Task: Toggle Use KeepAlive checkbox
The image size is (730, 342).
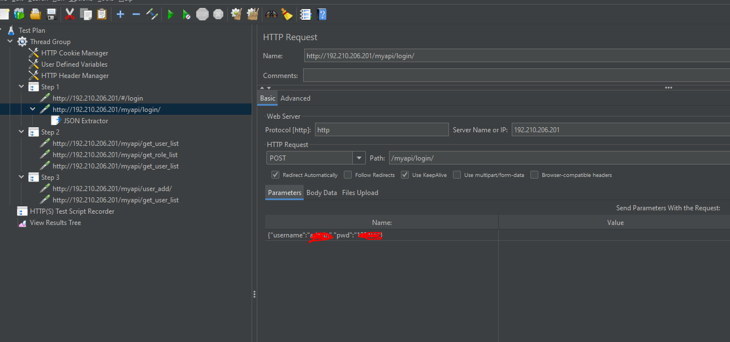Action: click(405, 175)
